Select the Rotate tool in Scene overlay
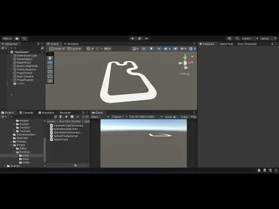Image resolution: width=279 pixels, height=209 pixels. (50, 67)
